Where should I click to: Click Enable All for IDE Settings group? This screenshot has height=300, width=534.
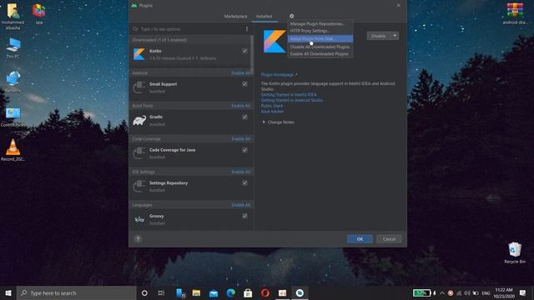(x=241, y=172)
